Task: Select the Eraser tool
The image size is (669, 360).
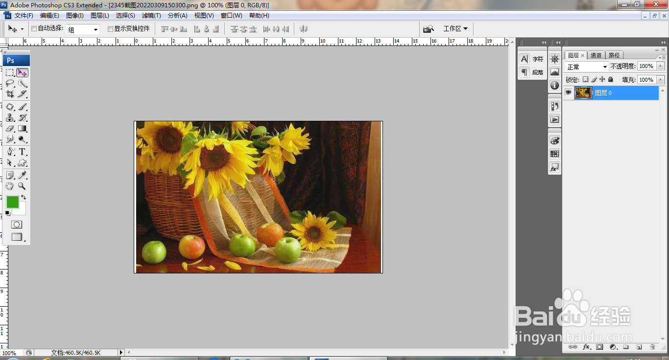Action: [x=10, y=128]
